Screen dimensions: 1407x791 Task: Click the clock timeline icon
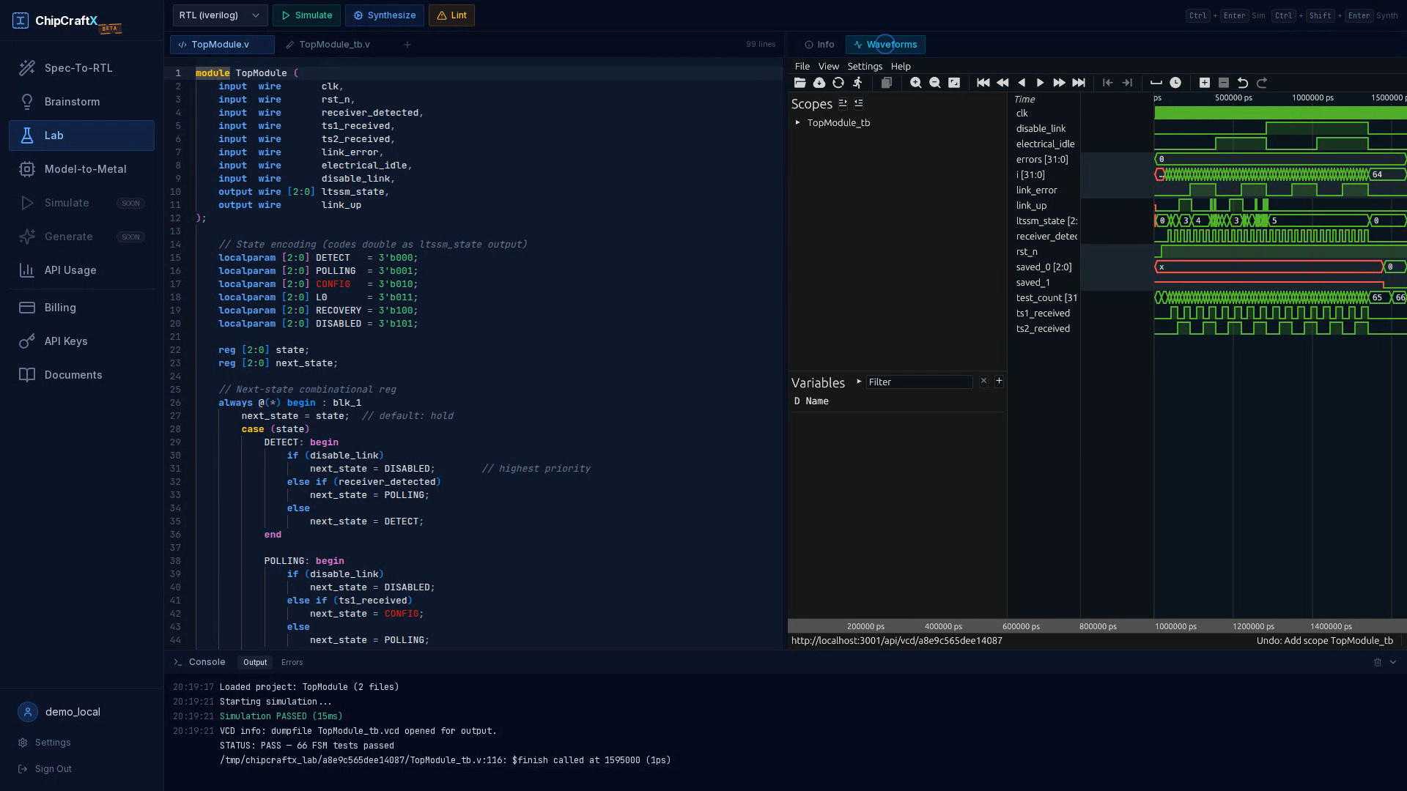coord(1175,83)
